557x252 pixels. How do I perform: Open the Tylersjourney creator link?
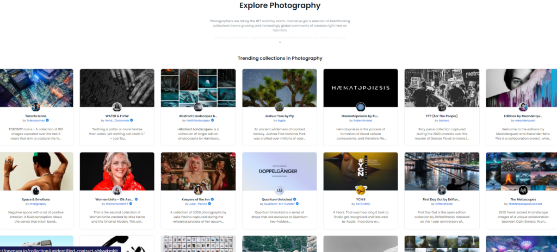pos(36,121)
